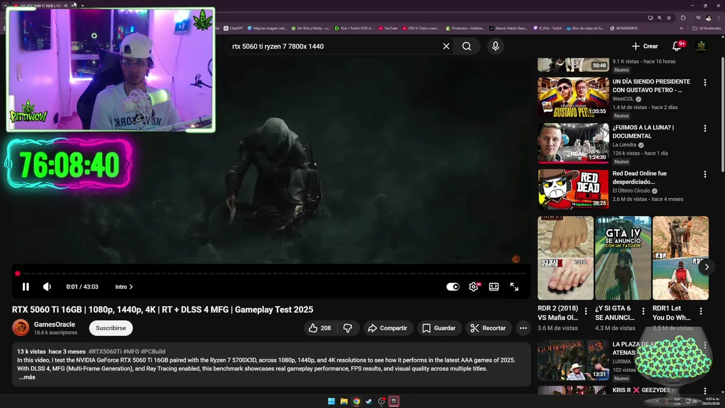Start voice search with microphone

(496, 46)
